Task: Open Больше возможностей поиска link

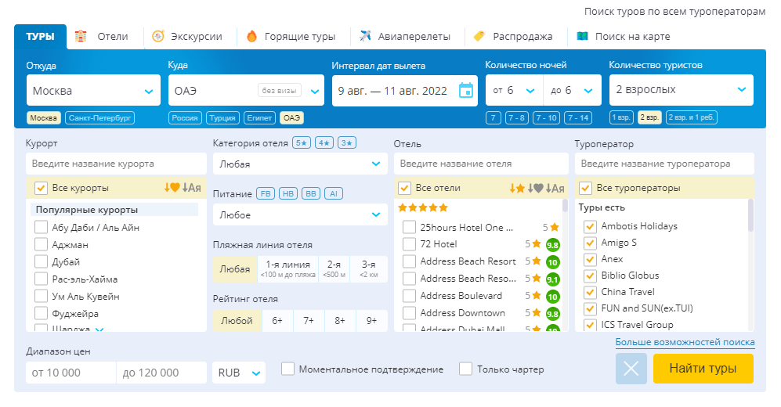Action: 685,342
